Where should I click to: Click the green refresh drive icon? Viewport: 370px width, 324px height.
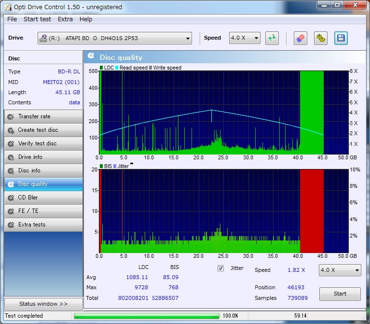[x=272, y=38]
